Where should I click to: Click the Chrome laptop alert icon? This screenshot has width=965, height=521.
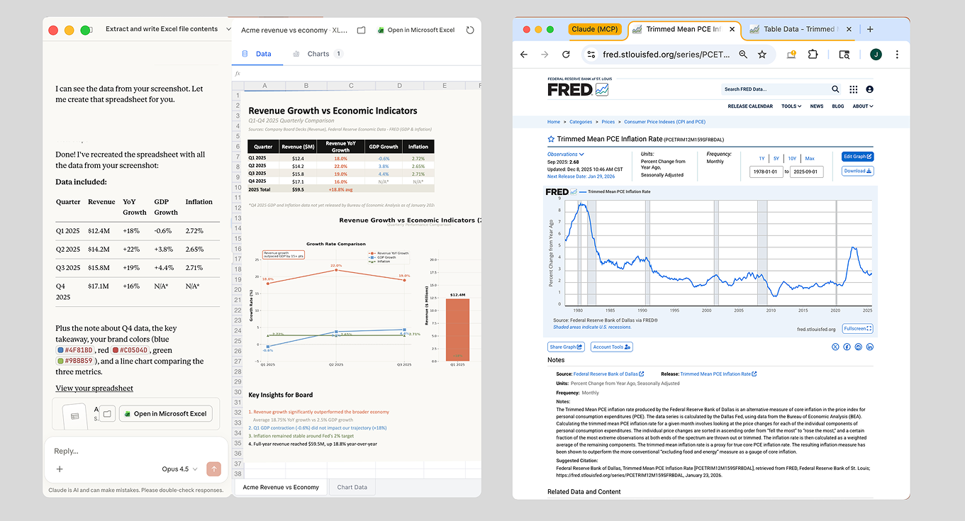(791, 55)
